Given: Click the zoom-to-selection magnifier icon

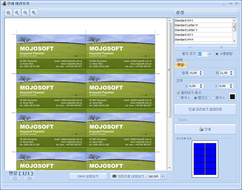Looking at the screenshot, I should 17,13.
